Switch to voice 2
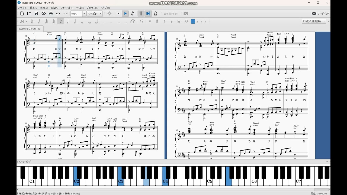Screen dimensions: 347x195 (197, 21)
